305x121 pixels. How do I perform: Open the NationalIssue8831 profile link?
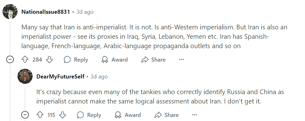(46, 12)
